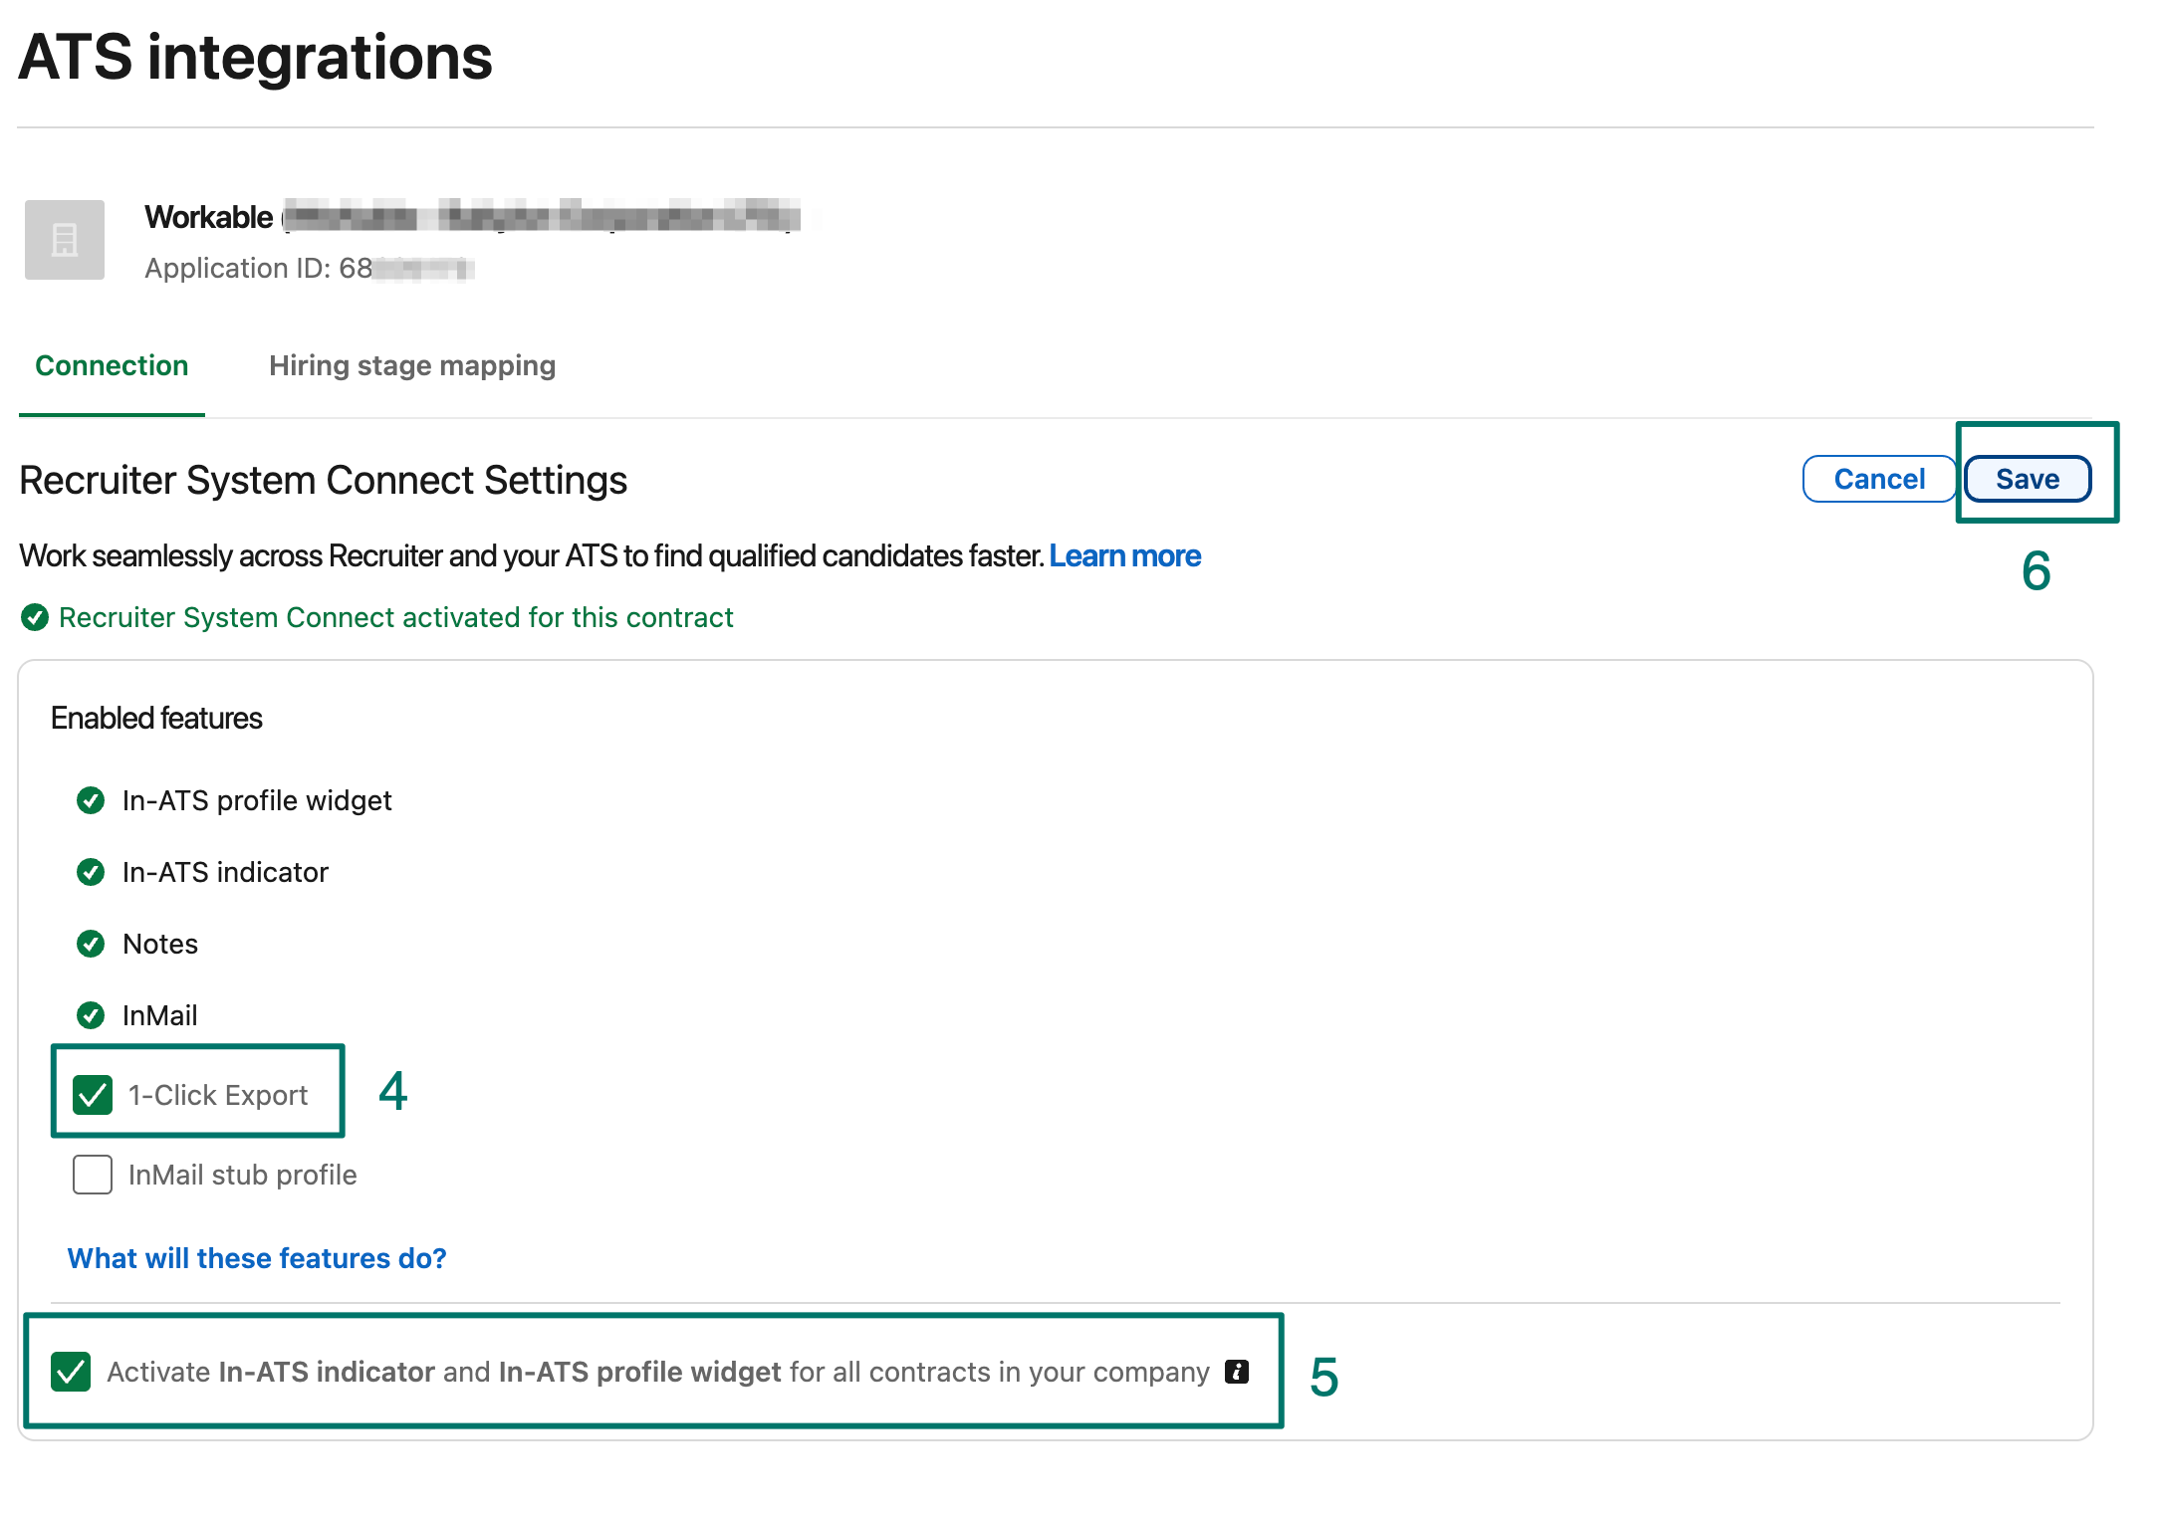Click the Recruiter System Connect activated message
The height and width of the screenshot is (1513, 2161).
396,617
